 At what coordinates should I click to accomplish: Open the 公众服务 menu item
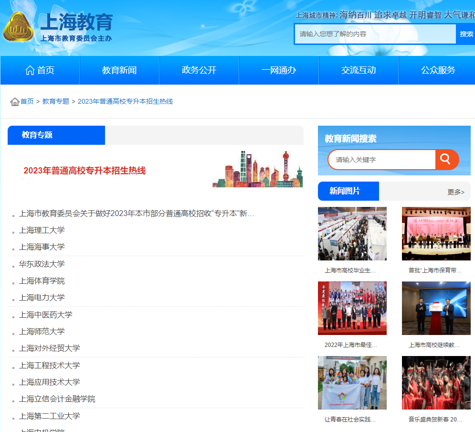click(x=438, y=70)
